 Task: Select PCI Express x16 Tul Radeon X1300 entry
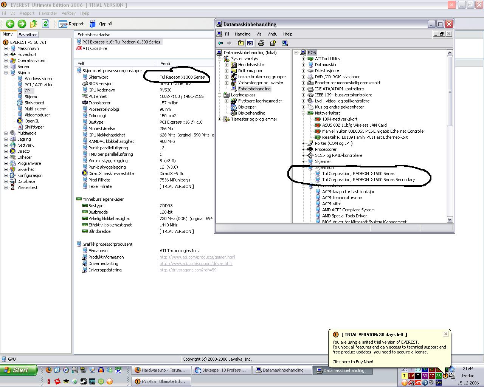click(x=119, y=42)
